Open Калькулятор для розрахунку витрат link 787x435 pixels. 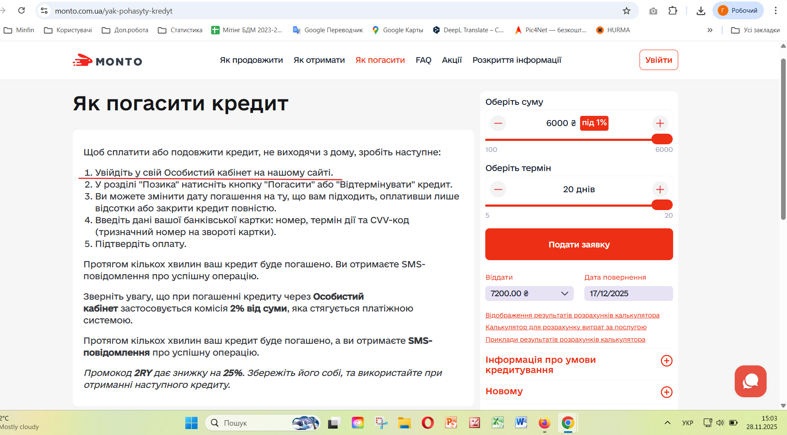pos(566,327)
